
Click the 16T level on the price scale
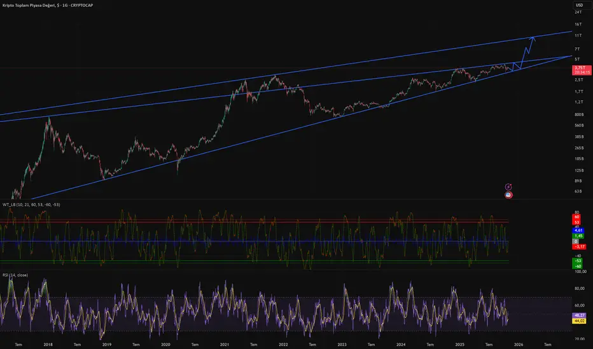(578, 24)
